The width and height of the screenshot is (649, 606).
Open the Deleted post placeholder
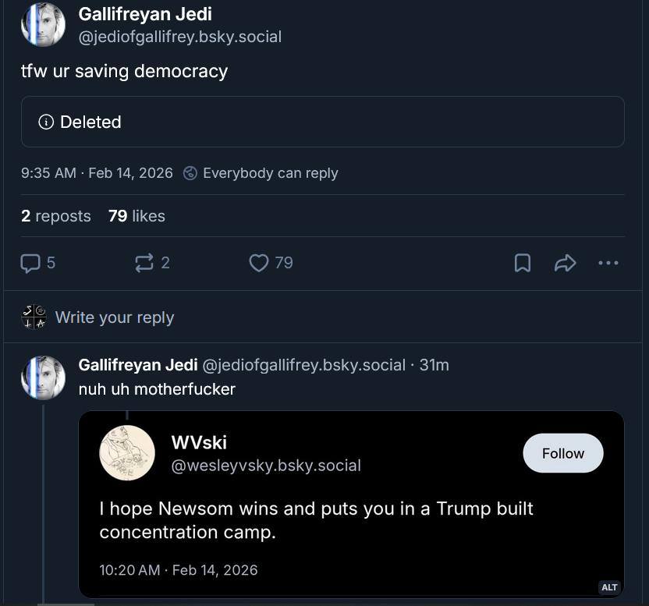point(322,122)
